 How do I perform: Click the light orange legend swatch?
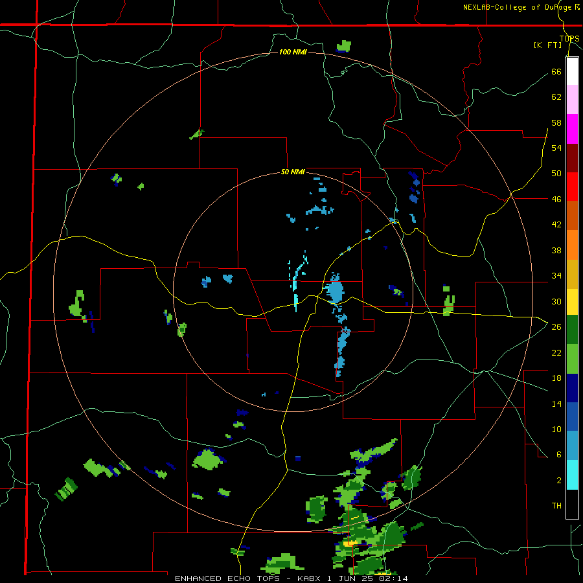coord(572,245)
